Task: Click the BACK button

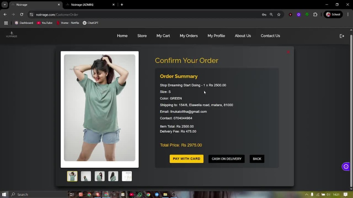Action: [257, 159]
